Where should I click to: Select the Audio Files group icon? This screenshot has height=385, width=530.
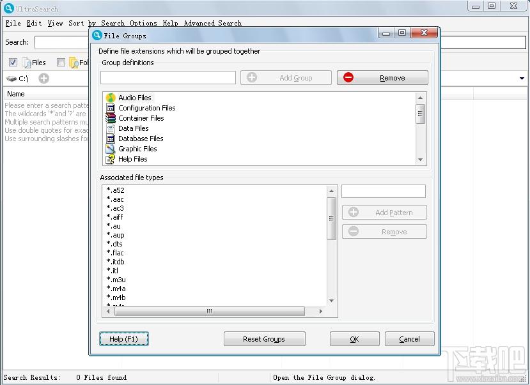pos(111,98)
